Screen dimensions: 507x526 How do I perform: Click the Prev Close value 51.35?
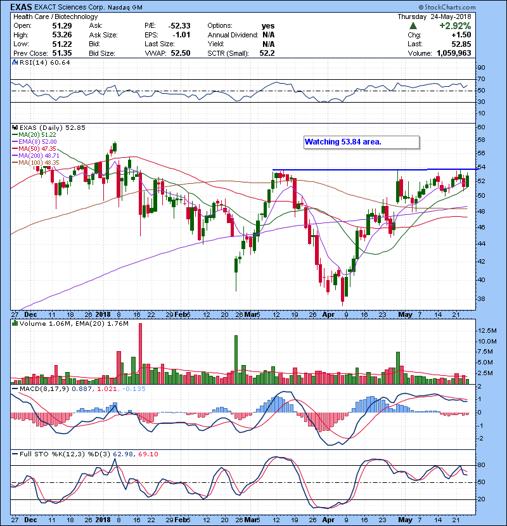click(62, 53)
